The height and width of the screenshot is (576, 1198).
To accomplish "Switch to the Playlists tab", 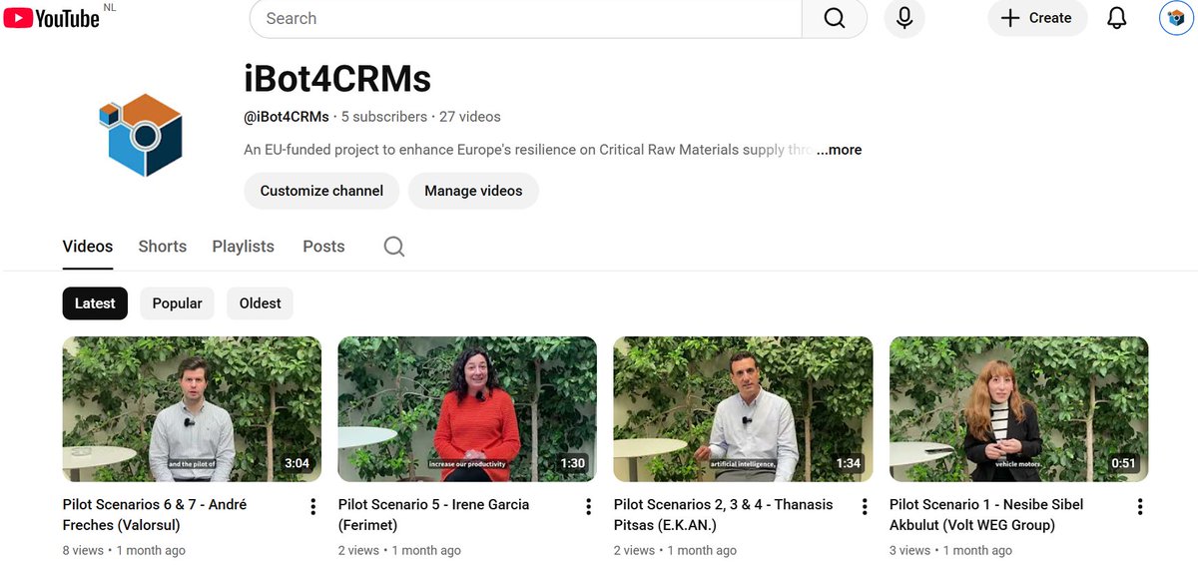I will [x=244, y=247].
